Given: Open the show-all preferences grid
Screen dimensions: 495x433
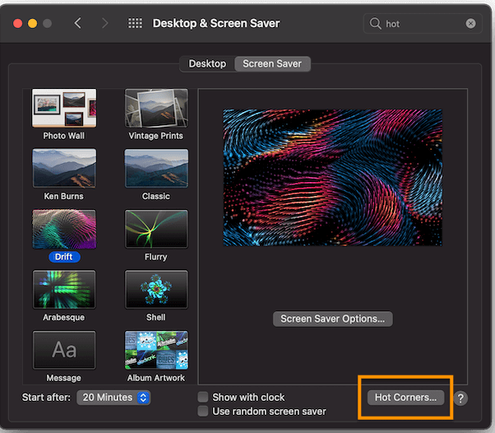Looking at the screenshot, I should 135,23.
